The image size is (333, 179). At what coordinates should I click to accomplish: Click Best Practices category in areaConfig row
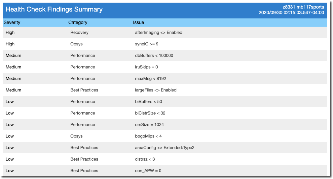(84, 147)
